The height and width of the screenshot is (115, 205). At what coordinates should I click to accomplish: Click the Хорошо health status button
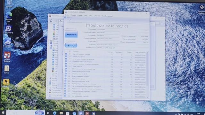(71, 34)
